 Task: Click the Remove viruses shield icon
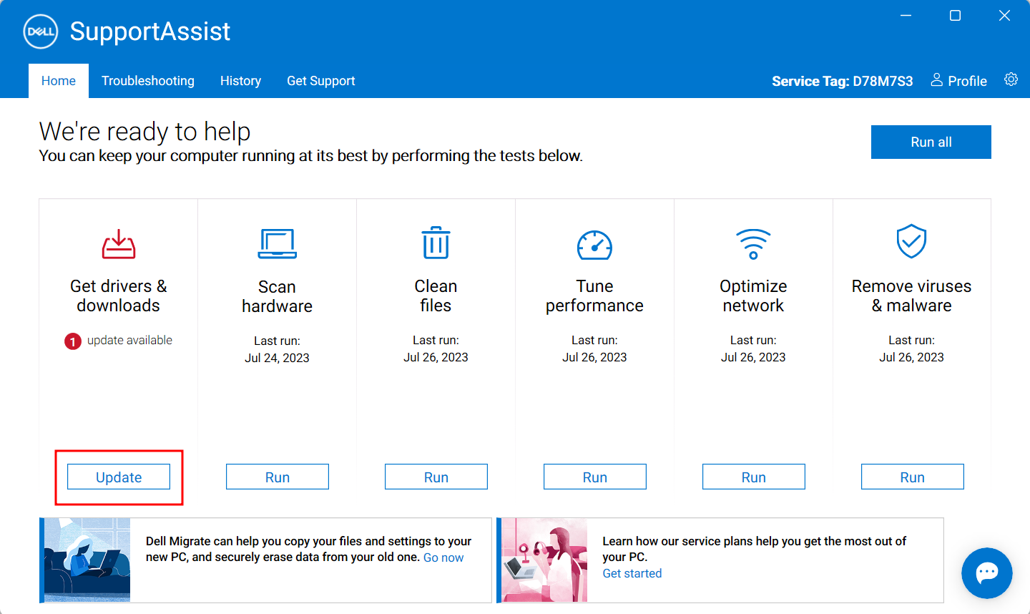(x=912, y=241)
